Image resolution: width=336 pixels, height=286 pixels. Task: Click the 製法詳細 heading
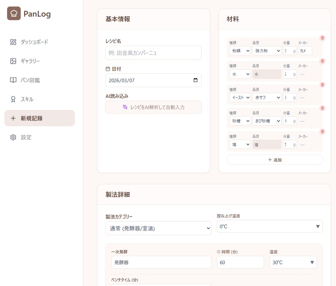(118, 194)
